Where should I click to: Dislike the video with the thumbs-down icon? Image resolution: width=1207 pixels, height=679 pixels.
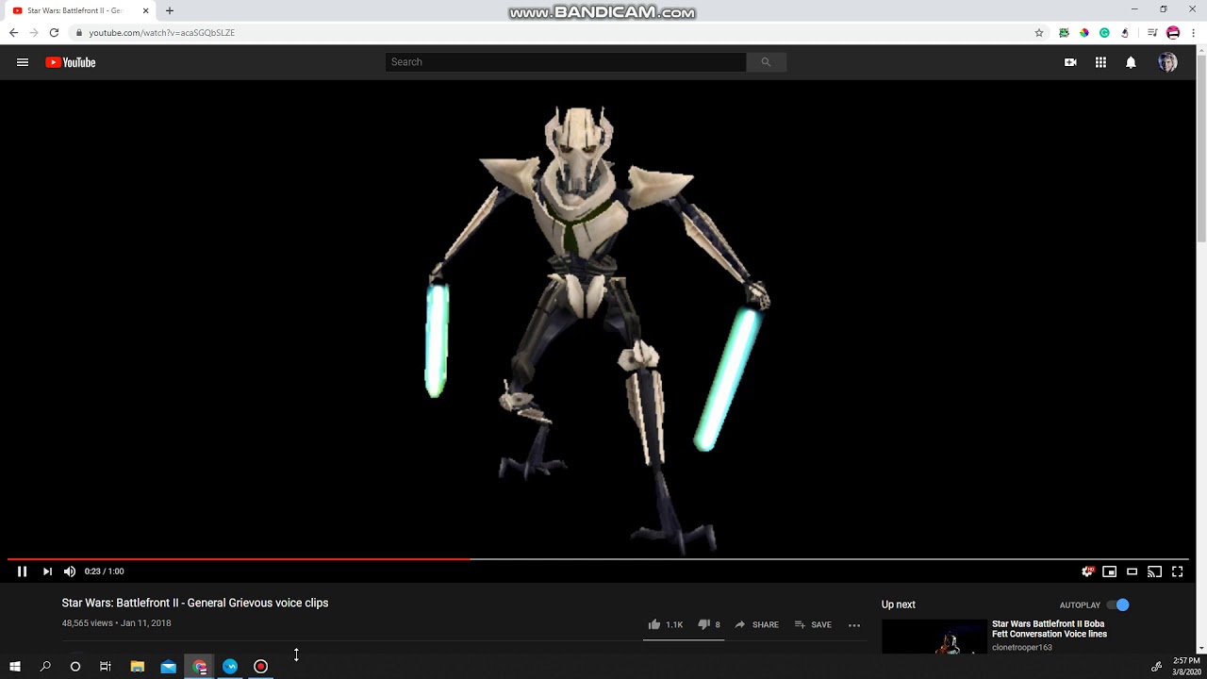(x=703, y=624)
